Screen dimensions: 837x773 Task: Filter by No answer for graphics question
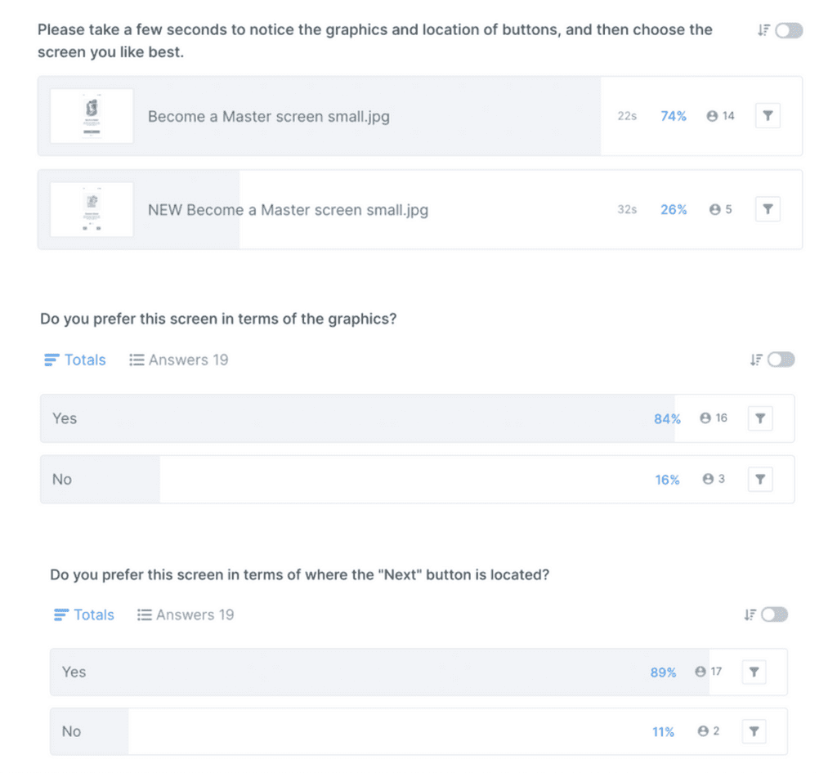click(760, 480)
